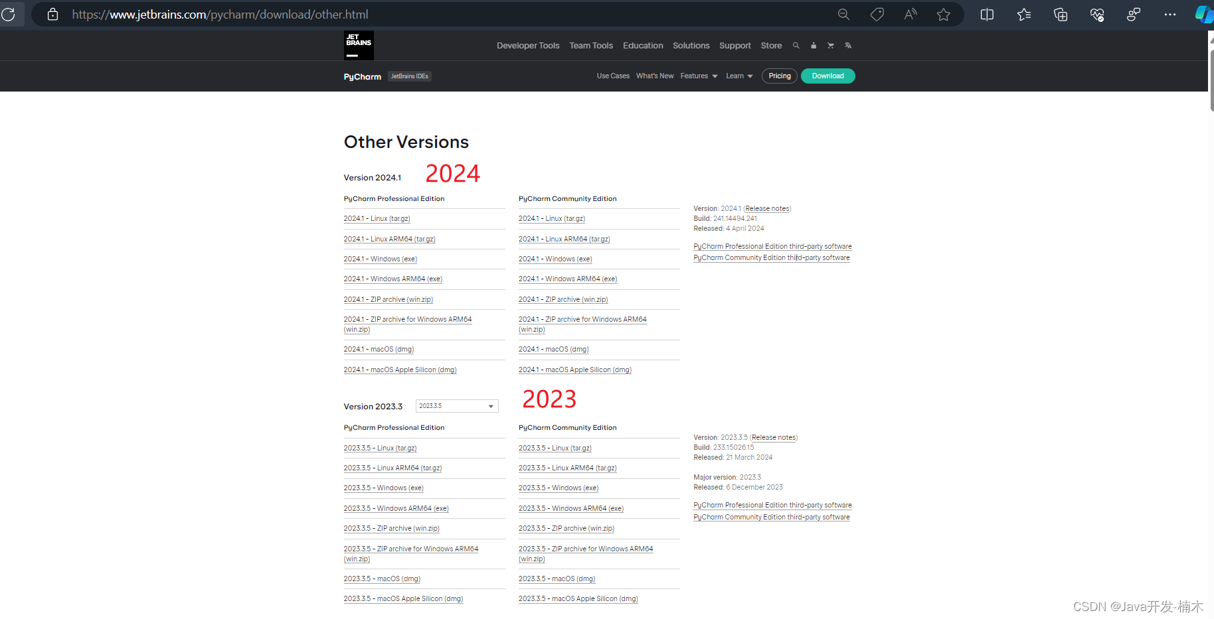
Task: Open 2024 Community Edition third-party software link
Action: [772, 258]
